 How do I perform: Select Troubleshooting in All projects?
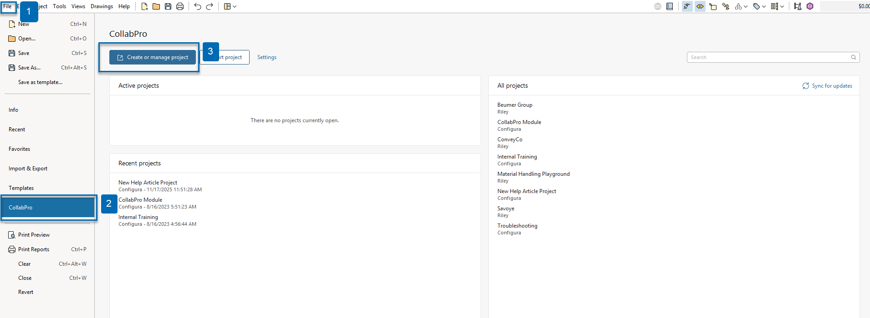point(517,229)
